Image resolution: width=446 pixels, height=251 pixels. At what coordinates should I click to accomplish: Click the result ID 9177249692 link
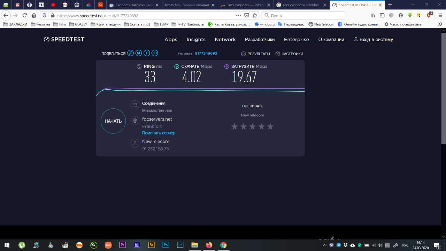(x=206, y=53)
